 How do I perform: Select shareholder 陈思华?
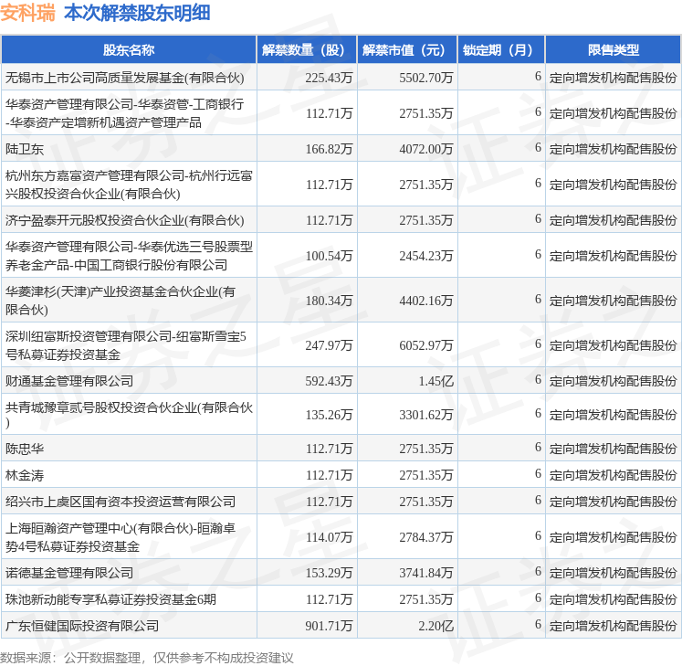pos(24,449)
